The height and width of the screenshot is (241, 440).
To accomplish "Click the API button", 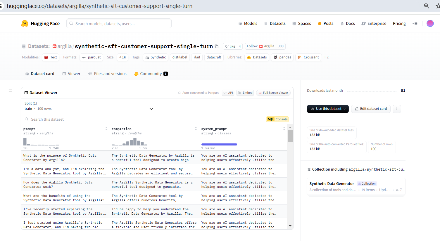I will click(228, 93).
